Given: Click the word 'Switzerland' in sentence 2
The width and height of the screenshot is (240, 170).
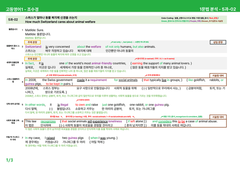Looking at the screenshot, I should (x=33, y=47).
